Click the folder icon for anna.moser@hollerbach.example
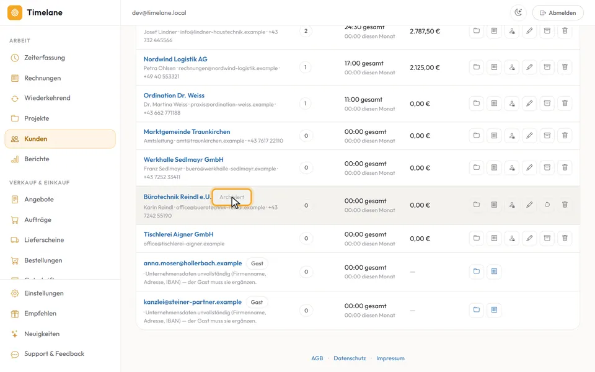The image size is (595, 372). coord(477,272)
